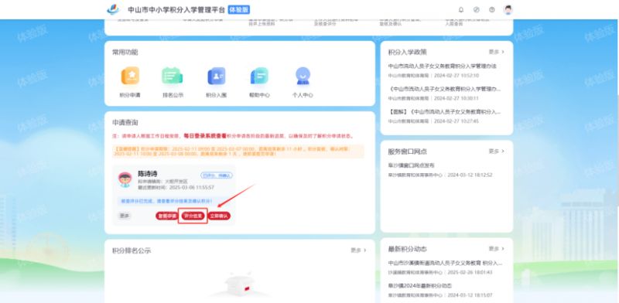This screenshot has width=619, height=303.
Task: Click 积分排名公示 section heading
Action: tap(132, 250)
